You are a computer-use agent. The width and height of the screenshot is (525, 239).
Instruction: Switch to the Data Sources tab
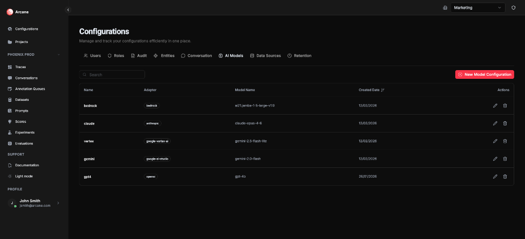point(265,56)
